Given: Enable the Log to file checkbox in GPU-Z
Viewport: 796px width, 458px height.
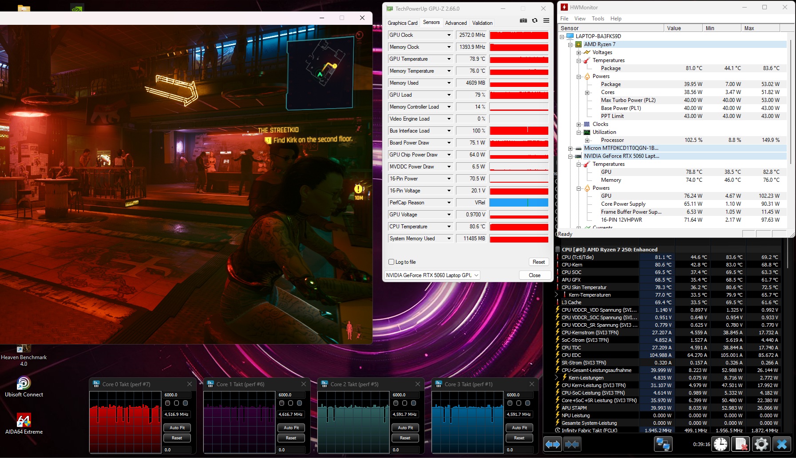Looking at the screenshot, I should (391, 262).
